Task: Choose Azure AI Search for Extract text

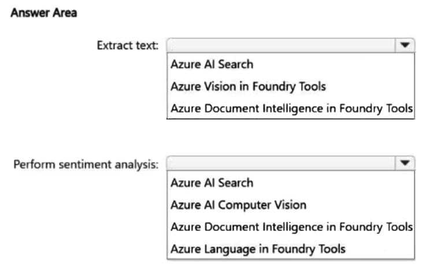Action: coord(212,64)
